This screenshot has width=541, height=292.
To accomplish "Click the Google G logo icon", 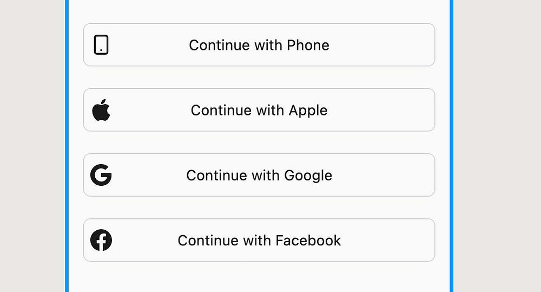I will tap(101, 175).
